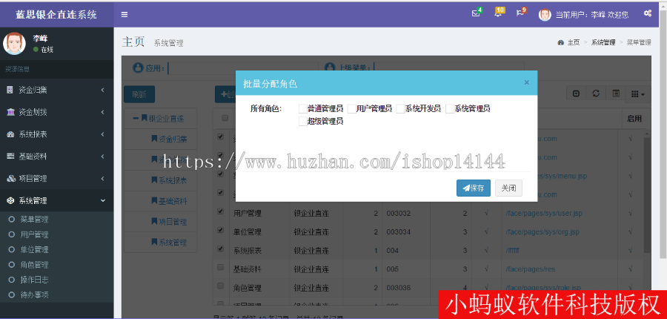
Task: Open the bell notifications icon with badge 10
Action: [498, 13]
